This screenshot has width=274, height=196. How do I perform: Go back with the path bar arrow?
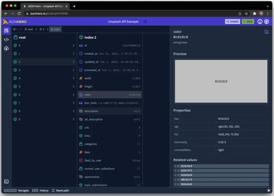coord(15,29)
